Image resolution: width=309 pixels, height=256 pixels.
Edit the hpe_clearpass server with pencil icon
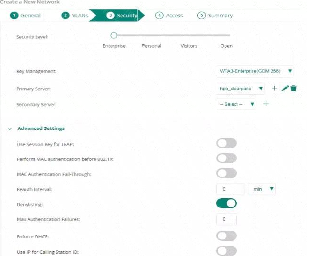tap(285, 89)
